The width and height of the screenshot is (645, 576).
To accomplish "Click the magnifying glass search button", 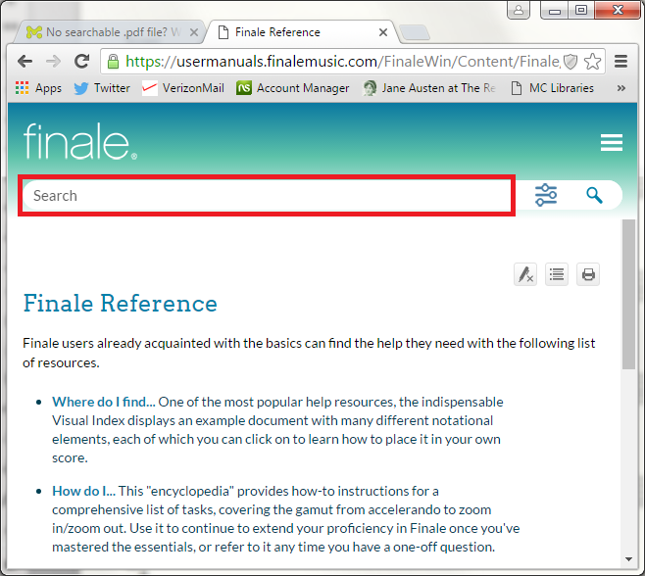I will click(594, 195).
